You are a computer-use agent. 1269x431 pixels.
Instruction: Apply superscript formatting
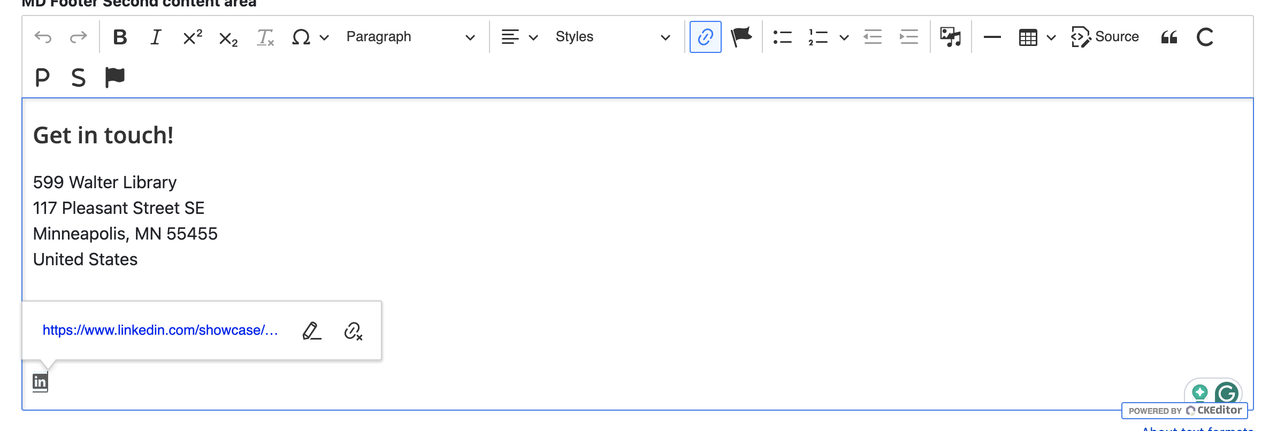click(x=192, y=37)
